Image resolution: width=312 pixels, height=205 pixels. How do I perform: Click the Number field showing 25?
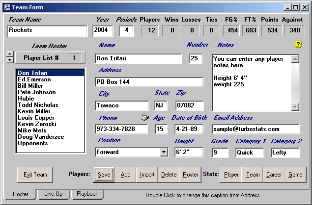coord(196,58)
